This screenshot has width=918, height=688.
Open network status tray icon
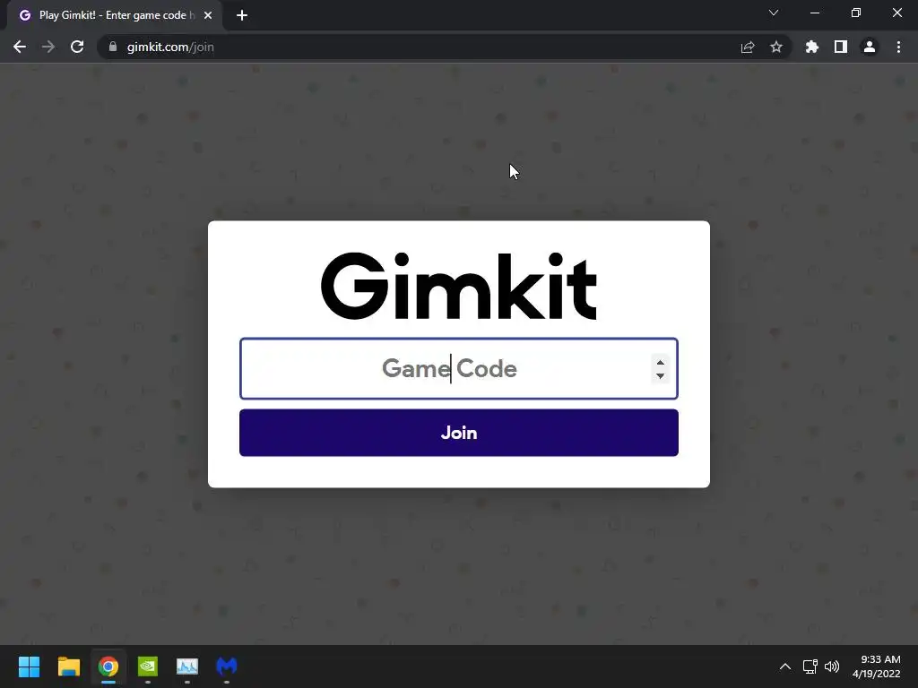[x=810, y=666]
